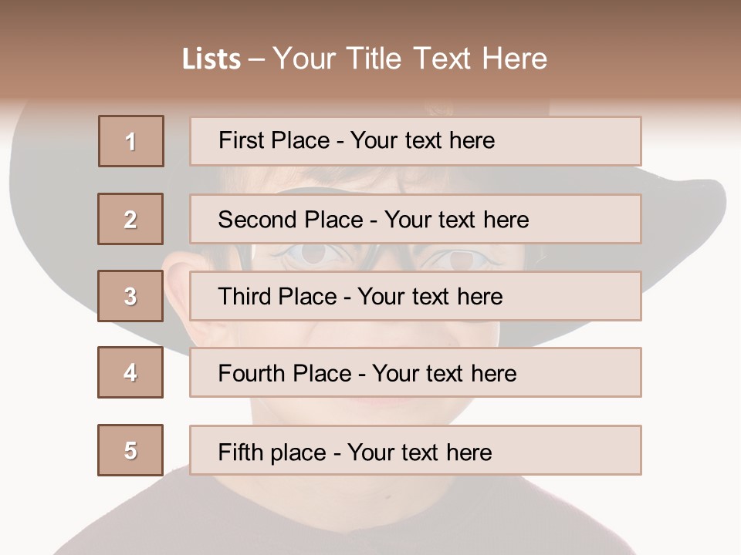The height and width of the screenshot is (555, 741).
Task: Click the word Fifth in fifth bar
Action: 239,452
